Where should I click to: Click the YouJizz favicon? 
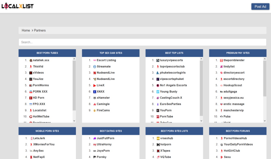tap(31, 79)
